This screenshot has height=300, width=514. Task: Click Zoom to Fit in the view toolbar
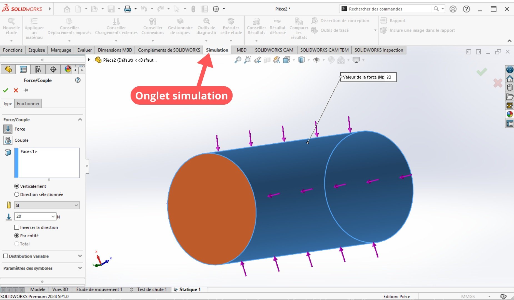238,60
